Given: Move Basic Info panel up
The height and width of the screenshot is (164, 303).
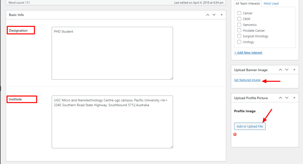Looking at the screenshot, I should [208, 15].
